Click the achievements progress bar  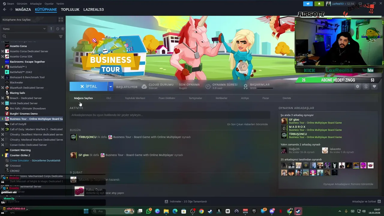(265, 88)
